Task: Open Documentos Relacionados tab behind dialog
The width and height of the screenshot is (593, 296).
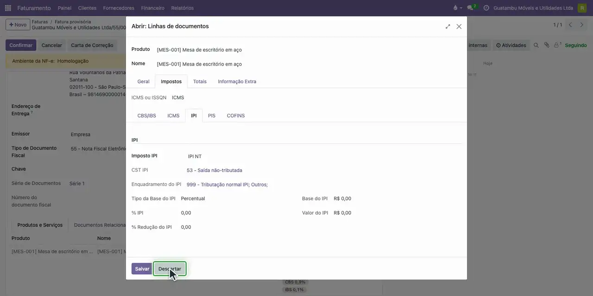Action: pyautogui.click(x=100, y=225)
